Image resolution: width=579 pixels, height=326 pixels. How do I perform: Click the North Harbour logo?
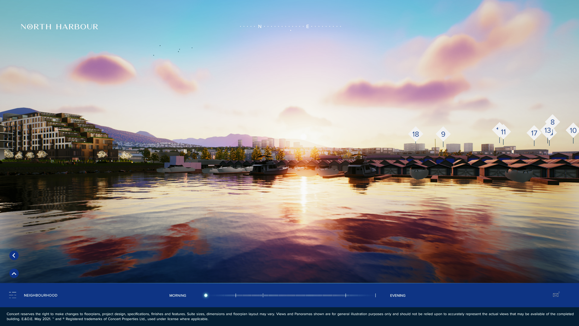pyautogui.click(x=59, y=27)
